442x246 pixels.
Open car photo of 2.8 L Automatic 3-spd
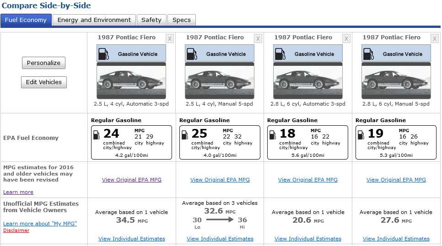coord(308,80)
